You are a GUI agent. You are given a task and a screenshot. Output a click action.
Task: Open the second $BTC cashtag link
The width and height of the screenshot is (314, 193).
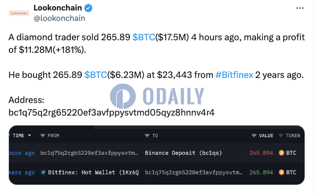(x=95, y=75)
